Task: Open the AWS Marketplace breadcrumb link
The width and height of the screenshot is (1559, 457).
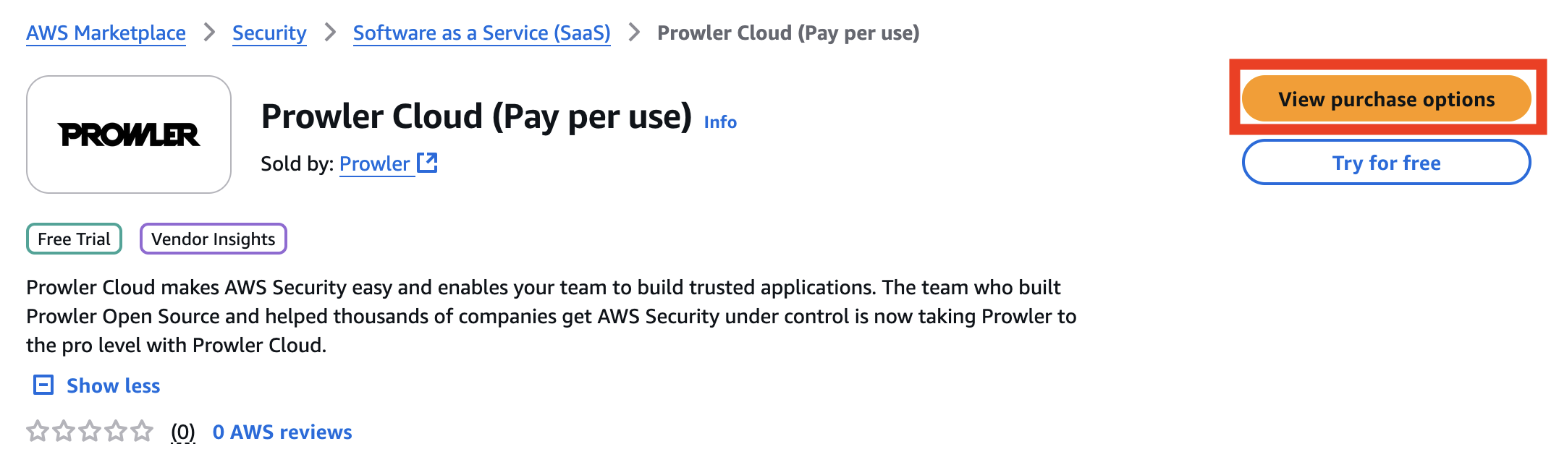Action: point(106,33)
